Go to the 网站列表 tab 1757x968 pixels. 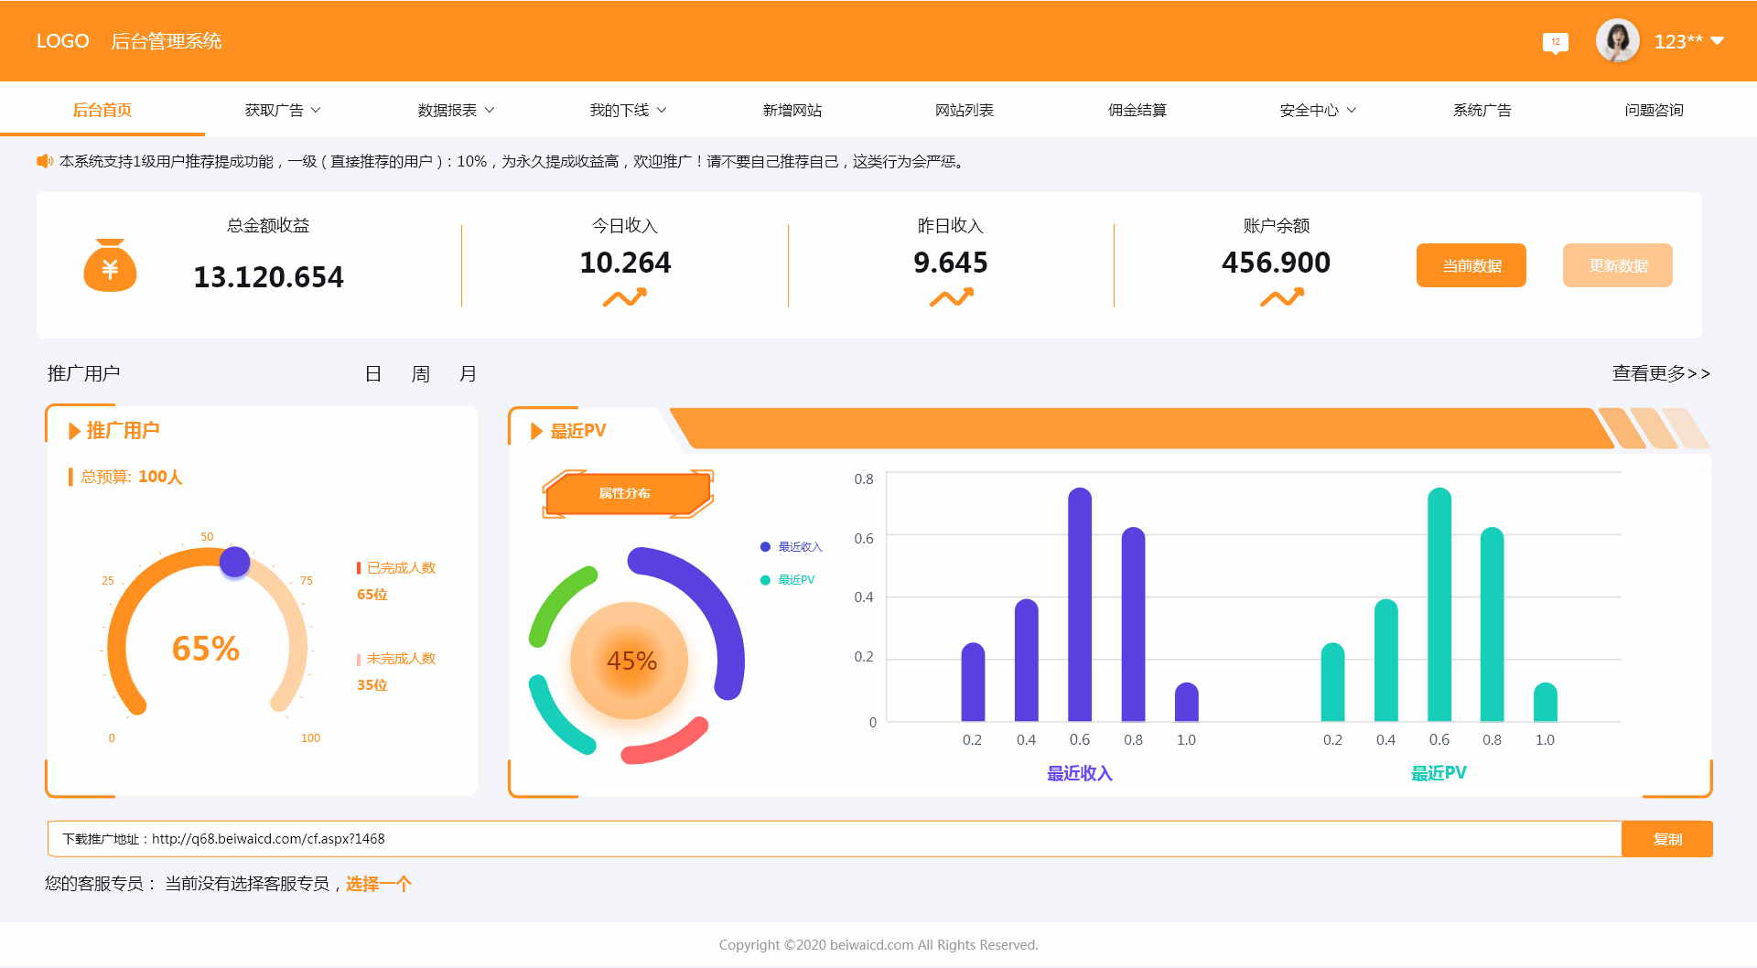pos(964,110)
